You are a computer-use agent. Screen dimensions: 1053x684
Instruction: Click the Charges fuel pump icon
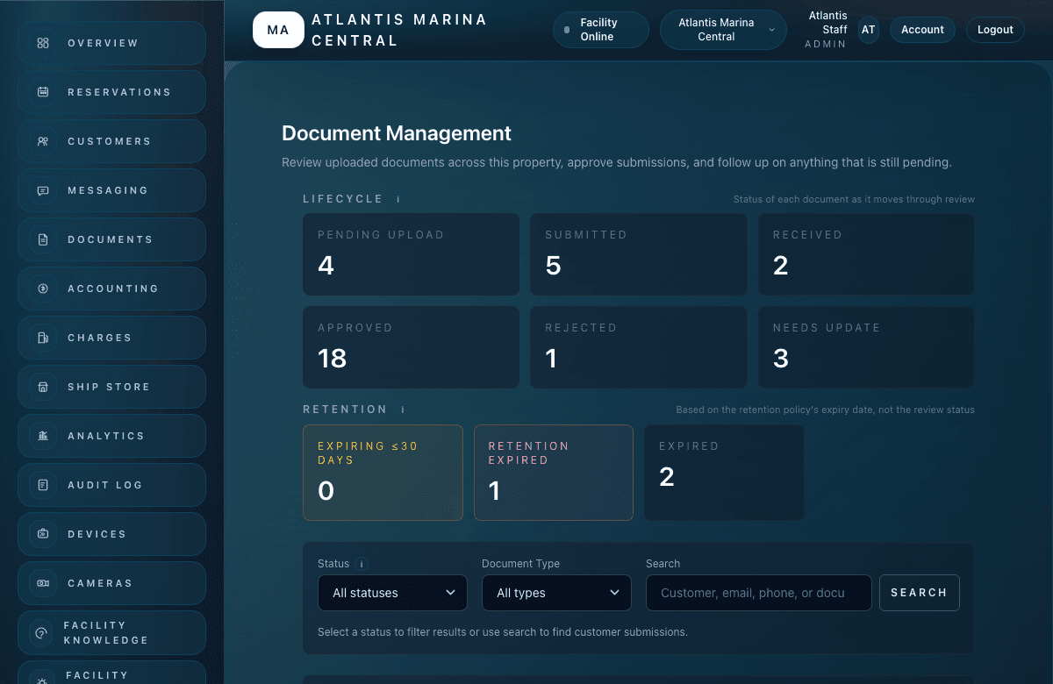click(43, 338)
